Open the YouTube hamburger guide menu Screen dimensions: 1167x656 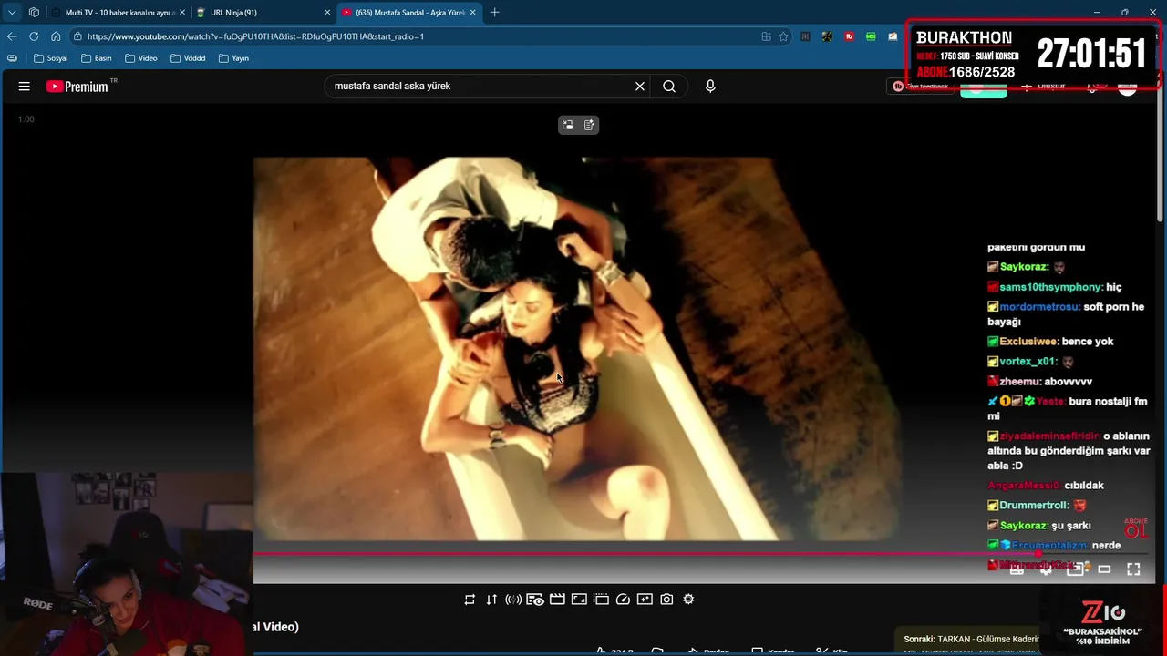tap(25, 87)
